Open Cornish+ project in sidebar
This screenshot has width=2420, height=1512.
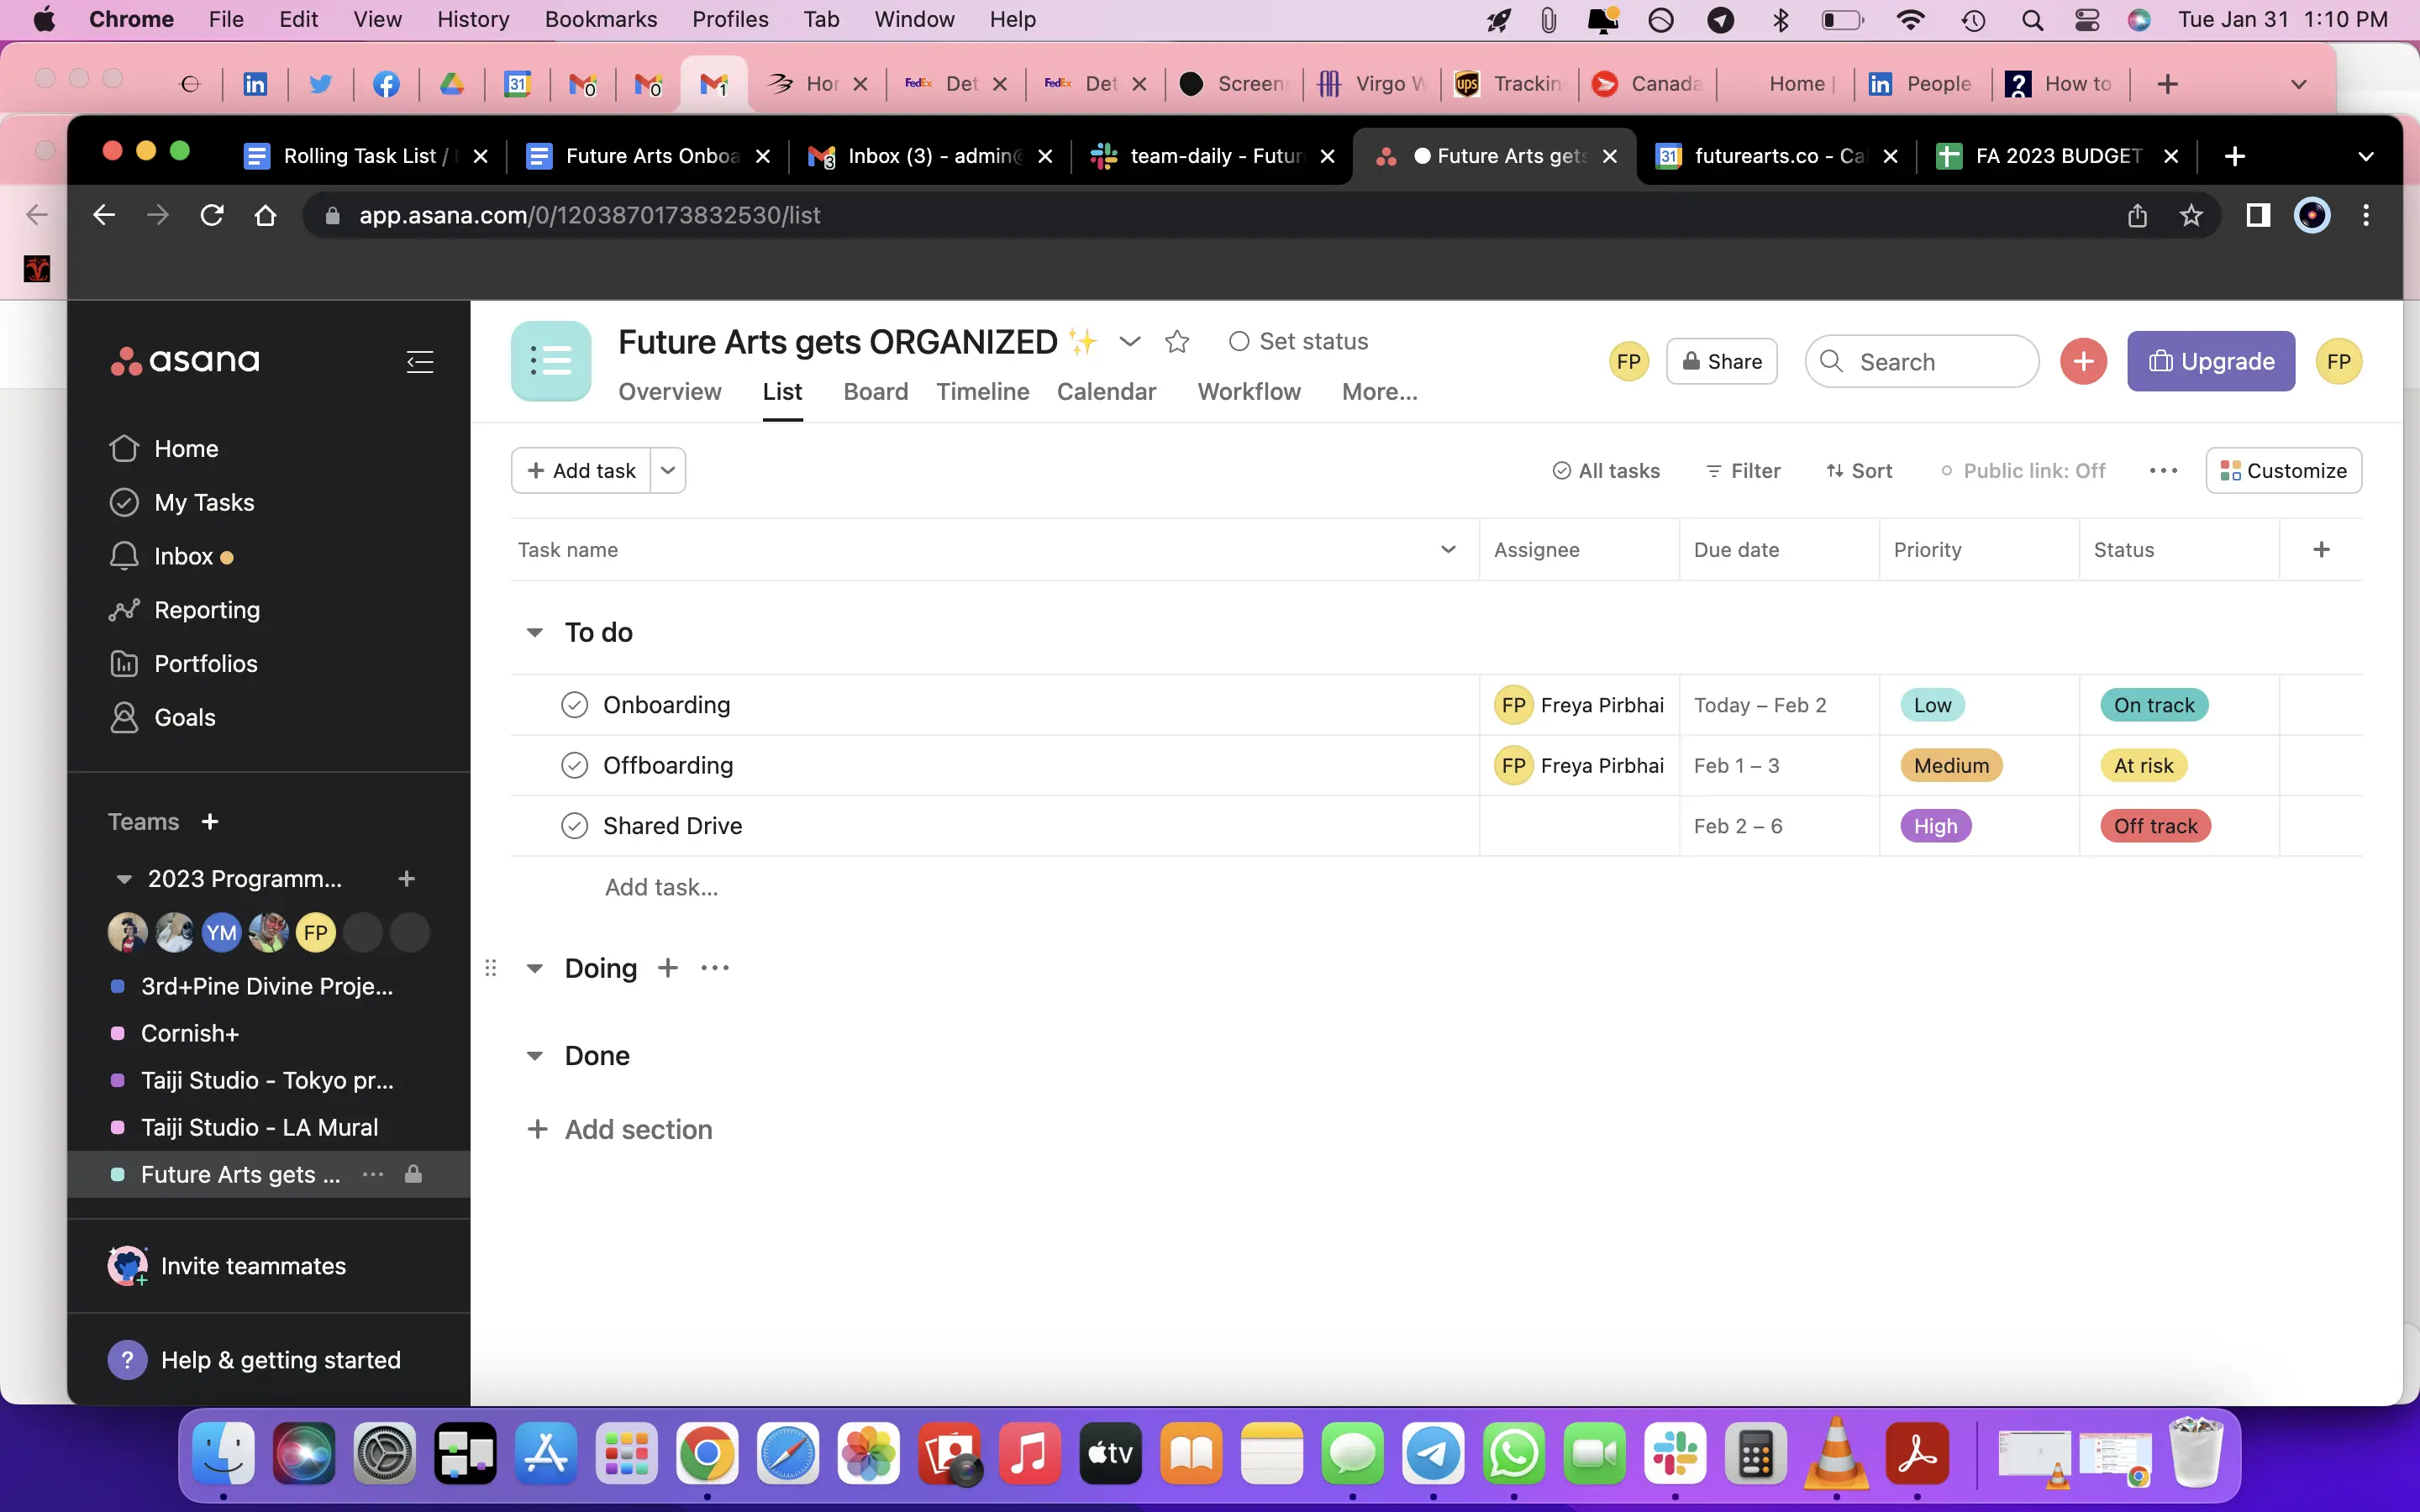pyautogui.click(x=189, y=1033)
